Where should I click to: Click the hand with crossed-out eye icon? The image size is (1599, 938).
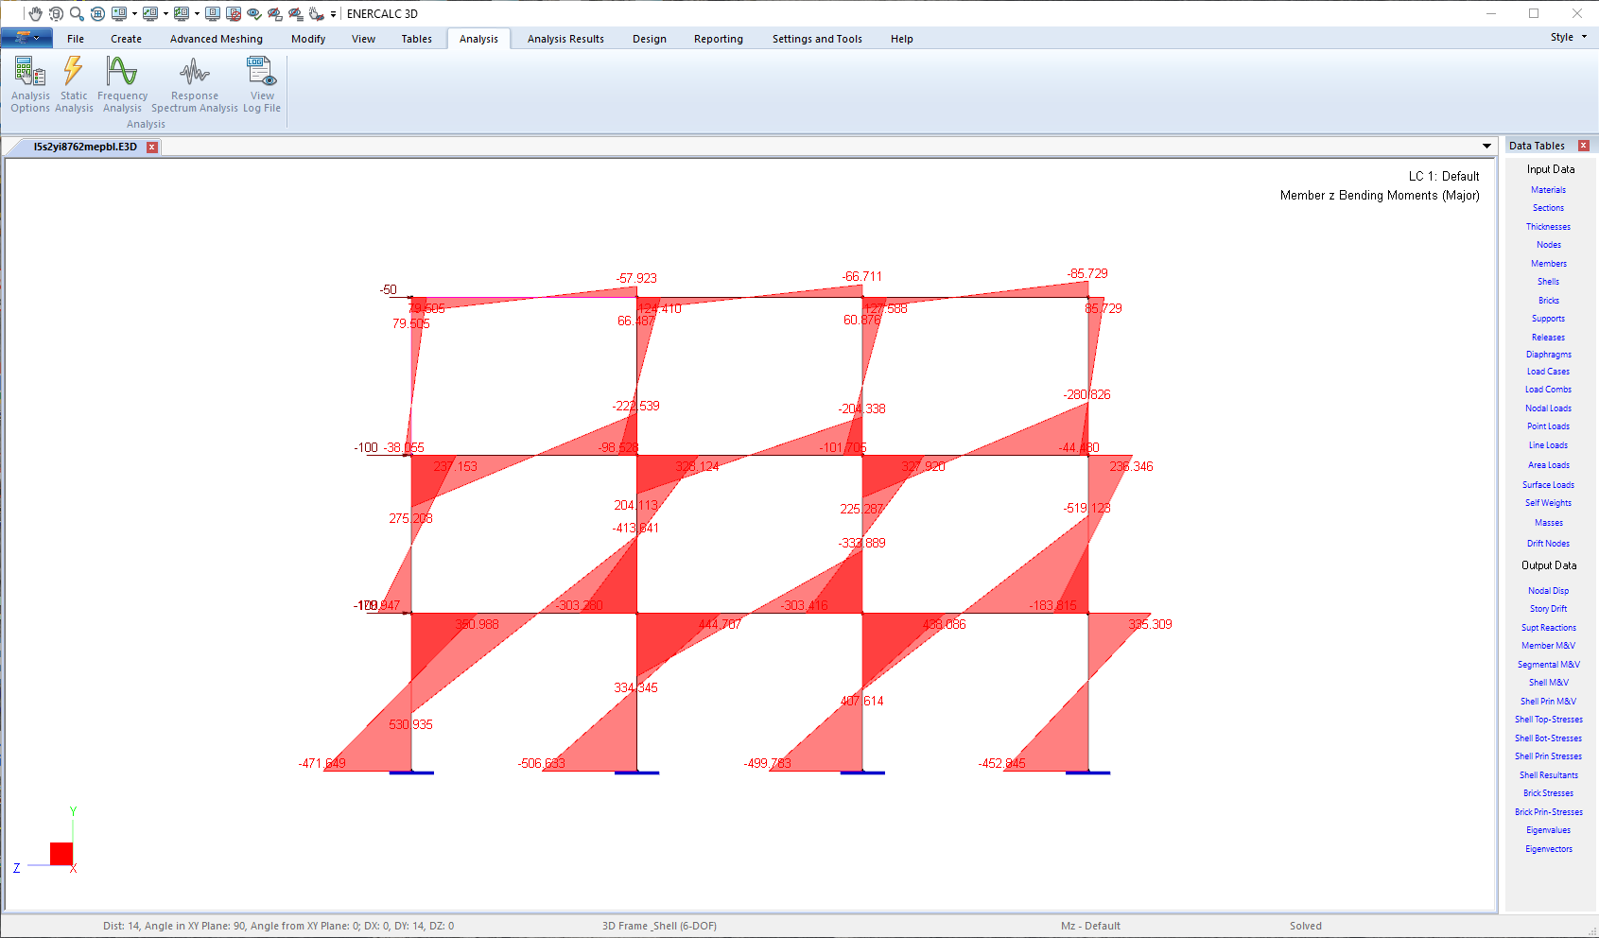click(317, 13)
